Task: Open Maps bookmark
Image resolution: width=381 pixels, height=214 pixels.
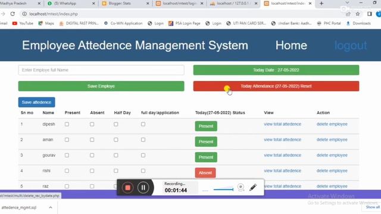Action: (x=46, y=23)
